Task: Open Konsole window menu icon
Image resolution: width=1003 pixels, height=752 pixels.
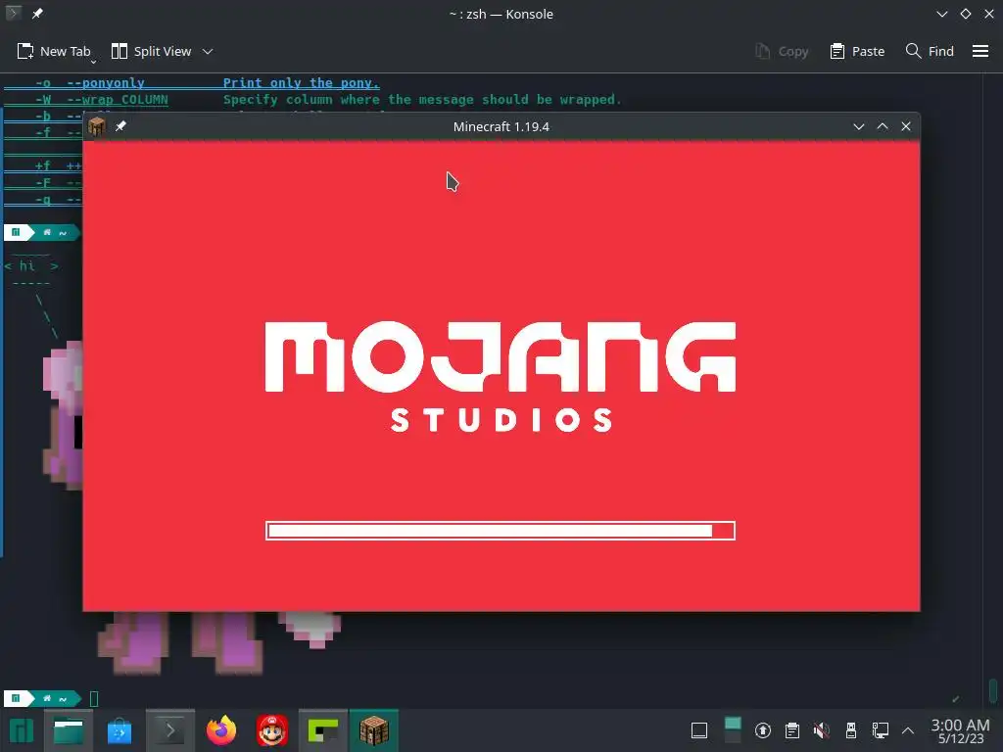Action: [13, 14]
